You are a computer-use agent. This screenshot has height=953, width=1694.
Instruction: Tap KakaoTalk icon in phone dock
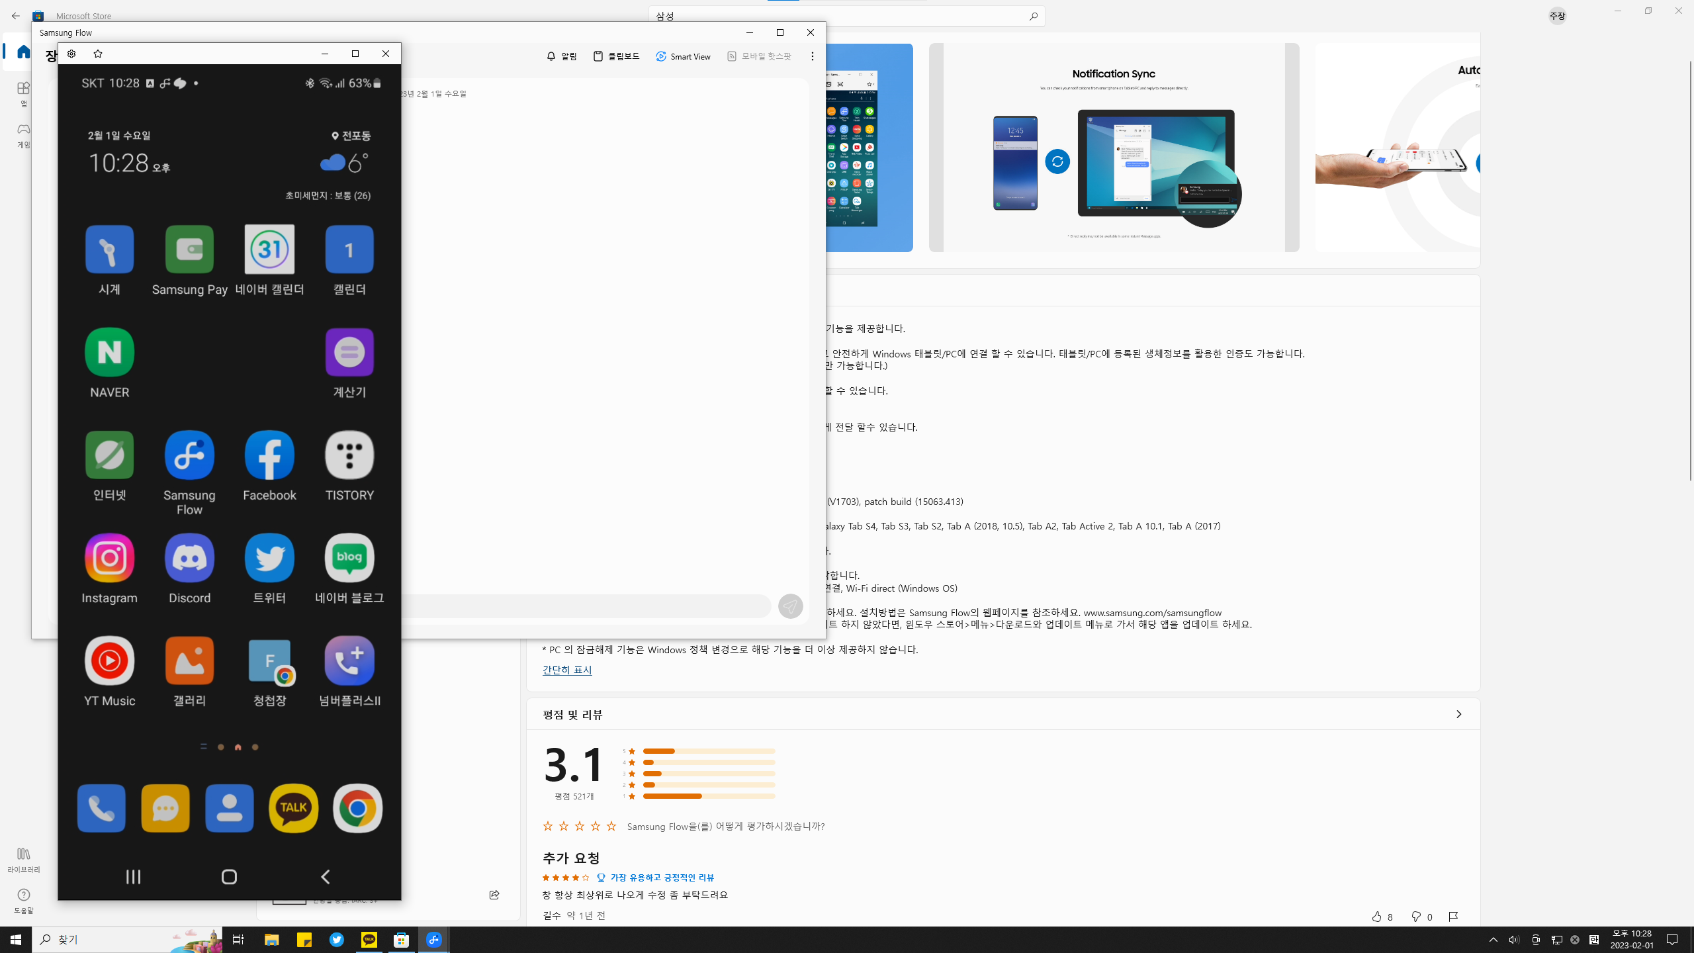pos(293,808)
